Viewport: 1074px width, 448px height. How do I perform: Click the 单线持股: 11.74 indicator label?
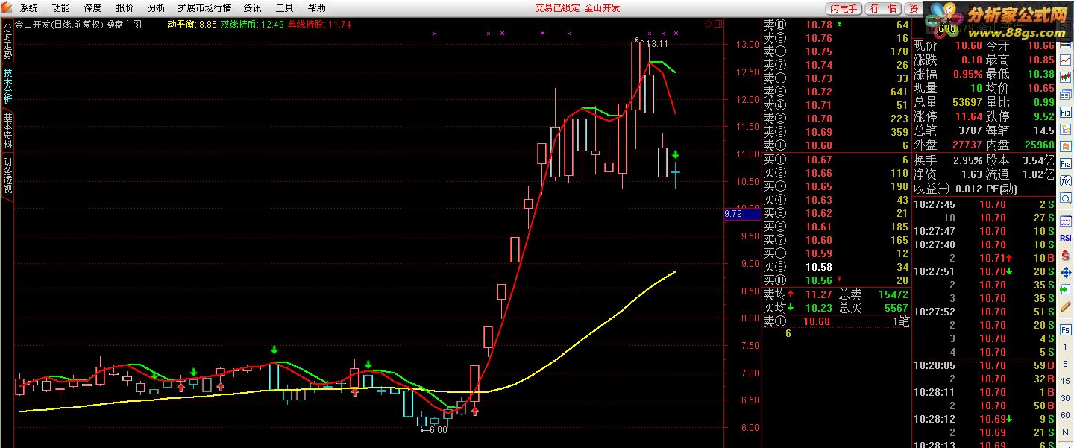tap(319, 25)
